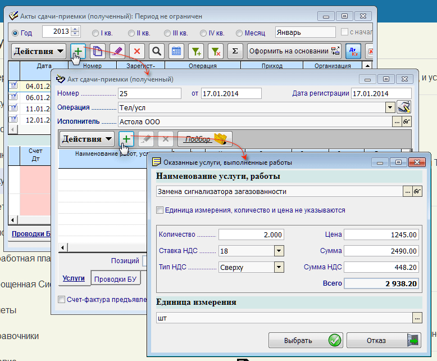This screenshot has height=361, width=437.
Task: Edit act with pencil icon in list toolbar
Action: 117,51
